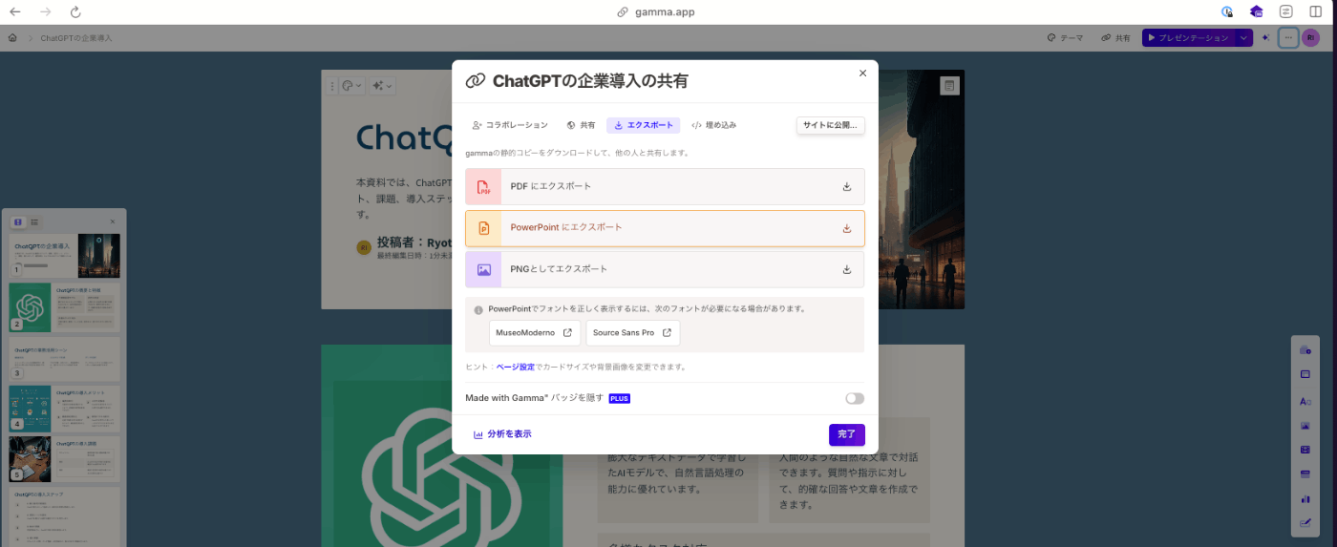Click 分析を表示 link
The height and width of the screenshot is (547, 1337).
(x=502, y=434)
